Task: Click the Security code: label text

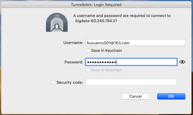Action: pyautogui.click(x=70, y=82)
